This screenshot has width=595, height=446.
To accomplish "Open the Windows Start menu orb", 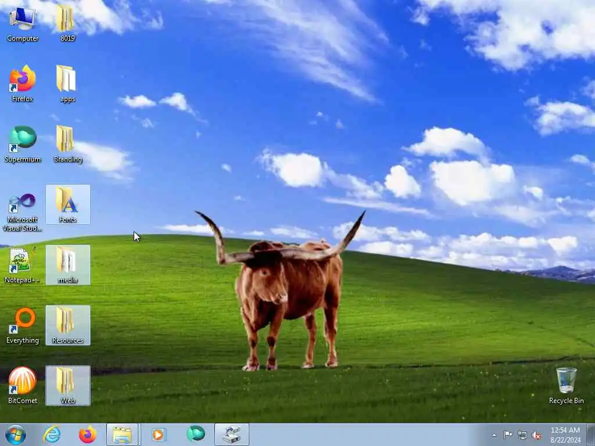I will (16, 434).
